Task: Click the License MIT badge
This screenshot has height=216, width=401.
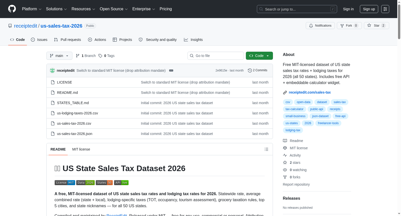Action: pyautogui.click(x=65, y=183)
